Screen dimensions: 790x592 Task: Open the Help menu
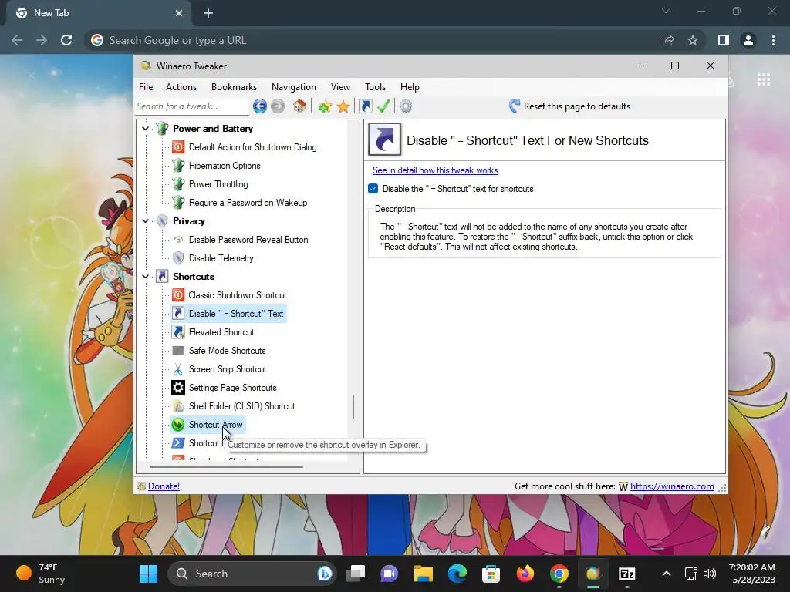pyautogui.click(x=410, y=87)
